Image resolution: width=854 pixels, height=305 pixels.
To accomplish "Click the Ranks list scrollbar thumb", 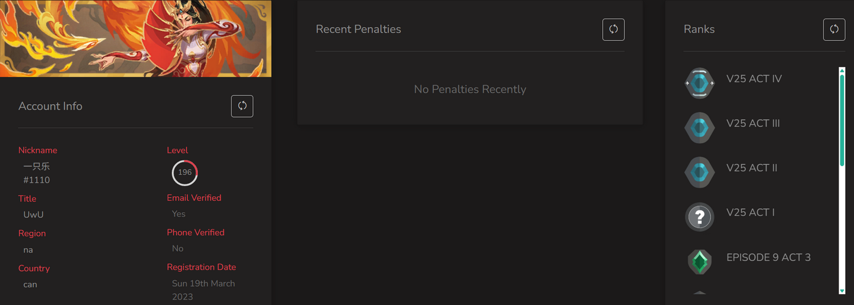I will point(842,118).
